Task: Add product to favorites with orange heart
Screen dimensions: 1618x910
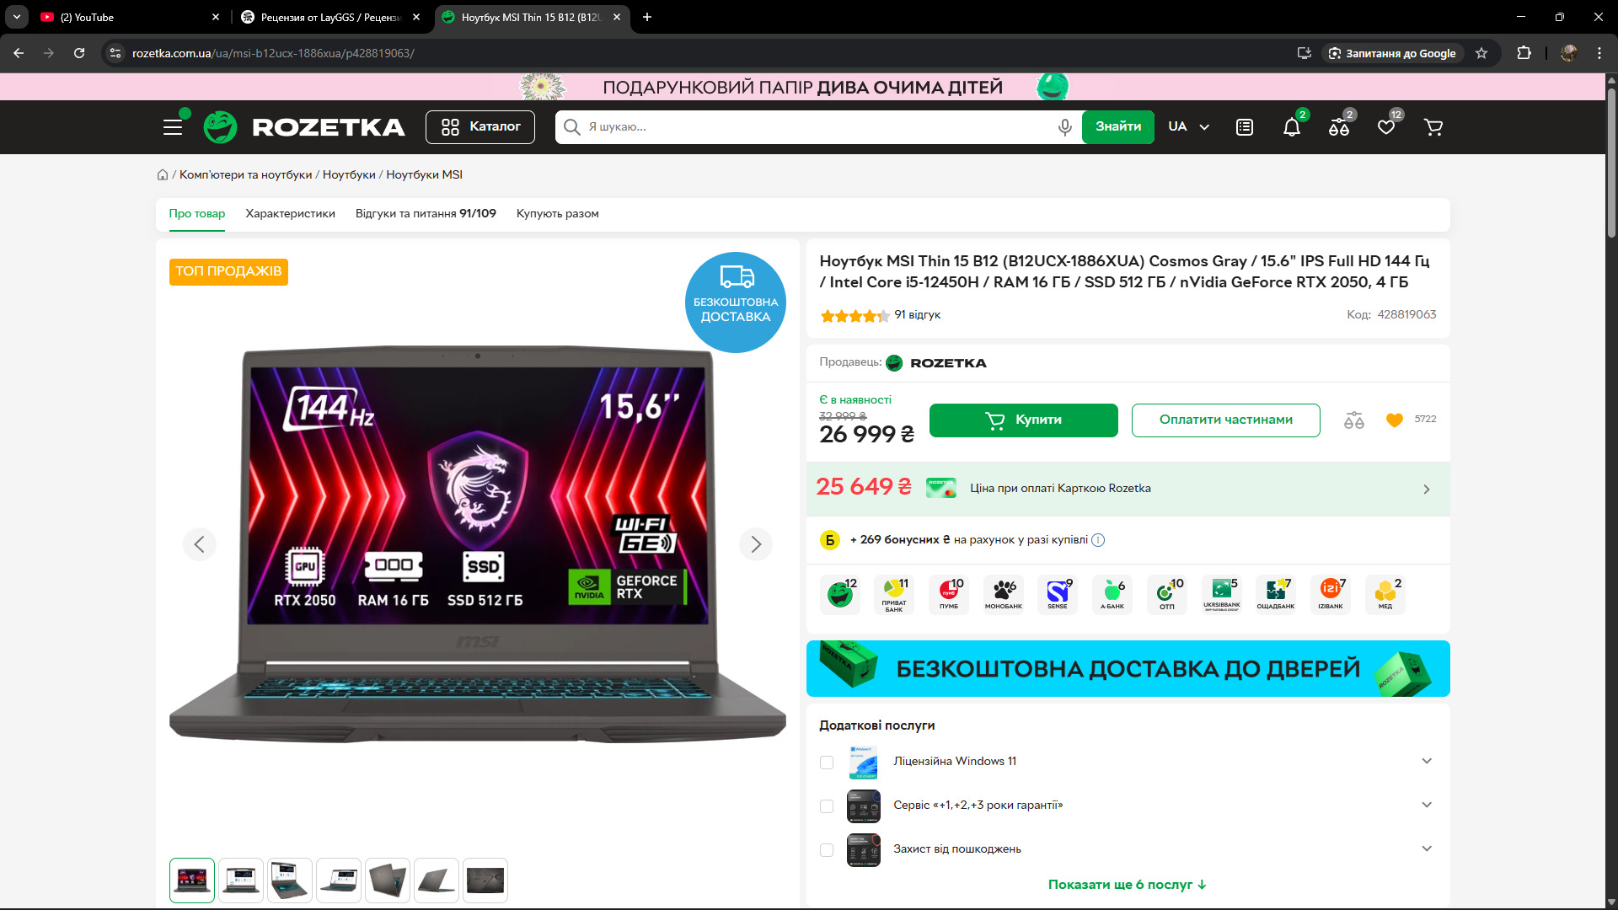Action: [x=1394, y=420]
